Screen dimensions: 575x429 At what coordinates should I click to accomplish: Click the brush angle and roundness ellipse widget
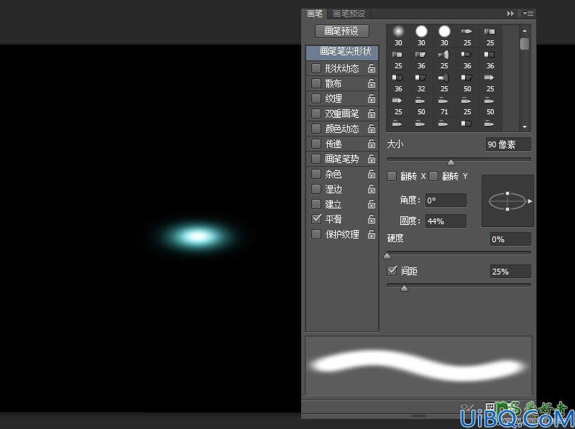[x=507, y=201]
